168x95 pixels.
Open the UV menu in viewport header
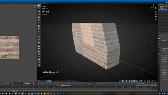pos(75,81)
